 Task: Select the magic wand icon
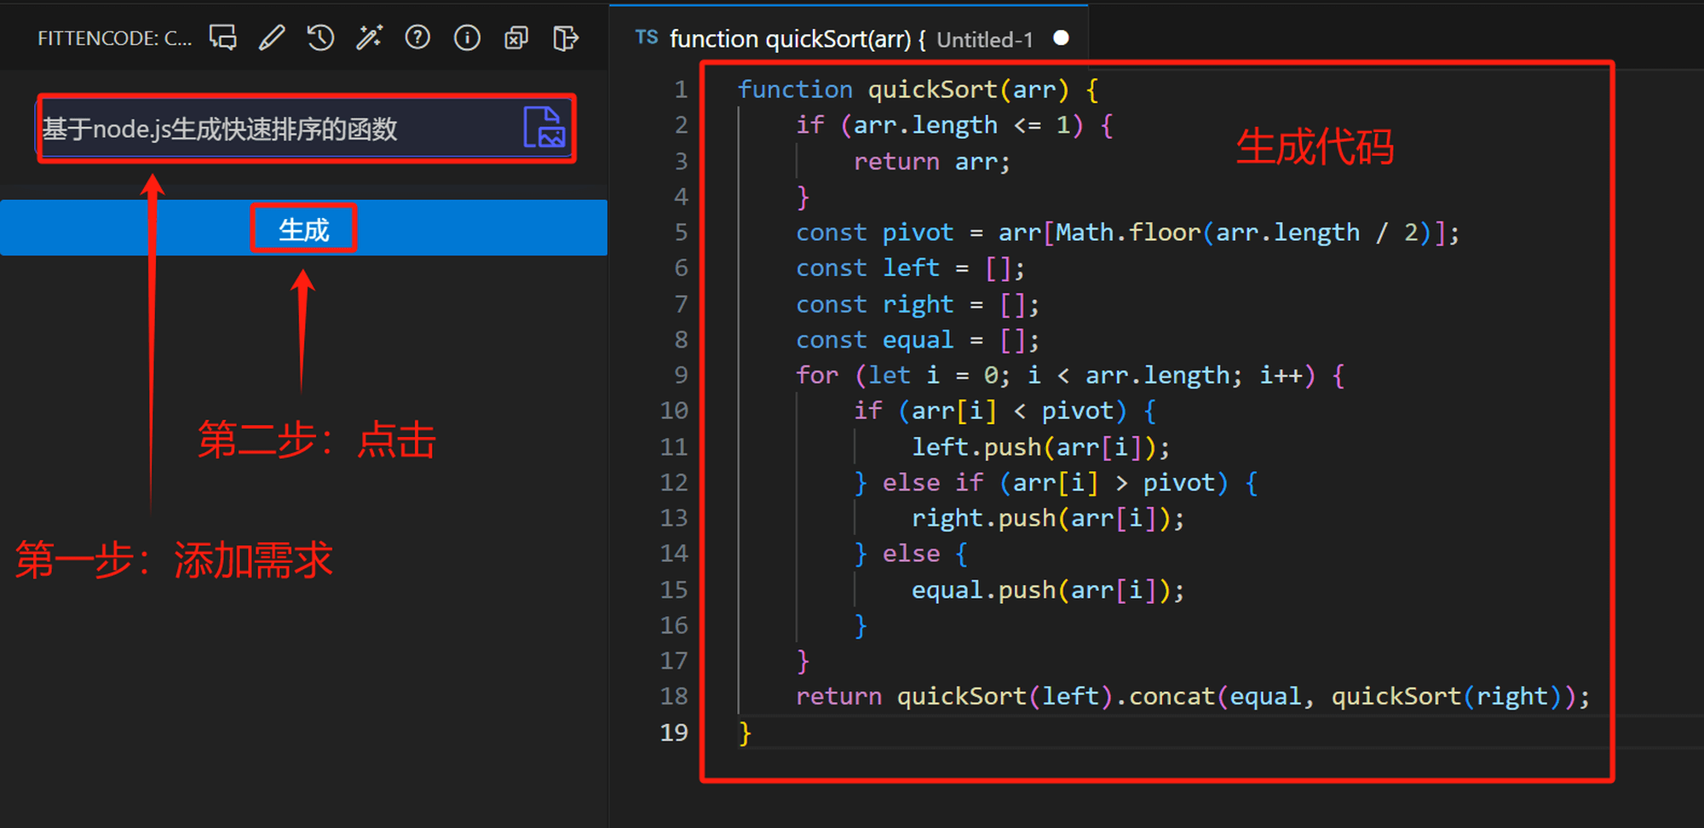coord(369,37)
